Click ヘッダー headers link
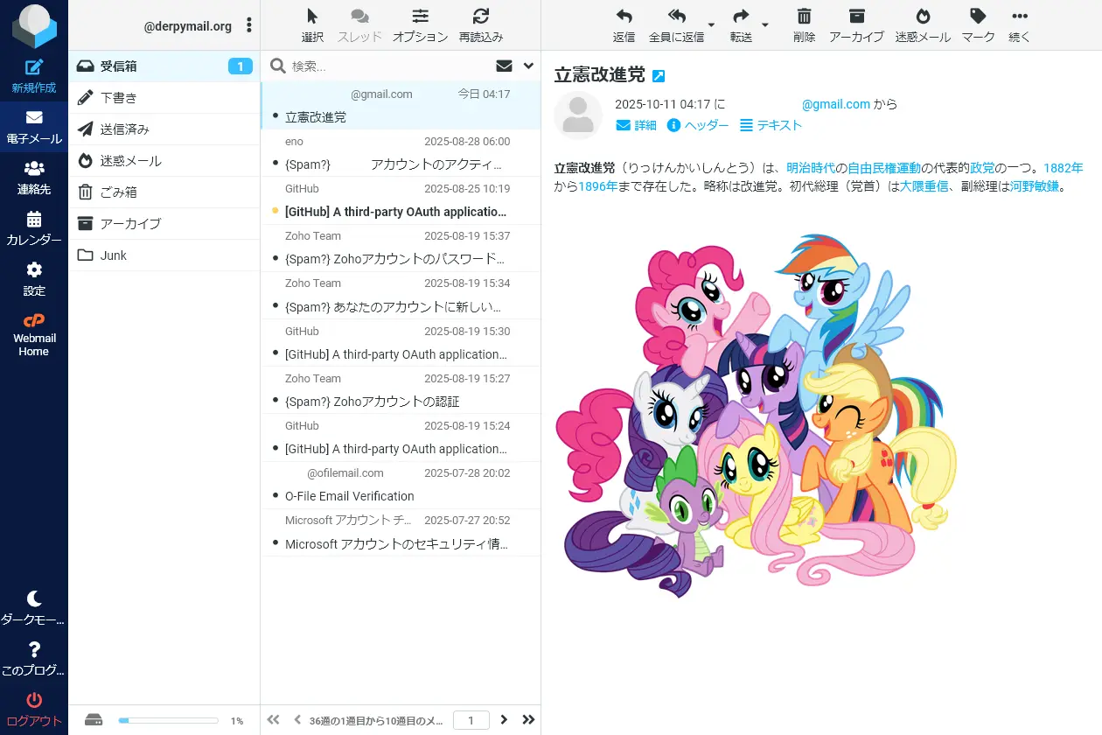Viewport: 1102px width, 735px height. pyautogui.click(x=698, y=125)
